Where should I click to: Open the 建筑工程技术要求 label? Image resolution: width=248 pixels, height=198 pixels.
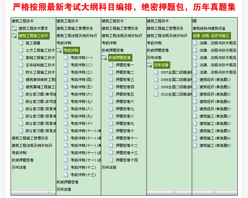33,28
